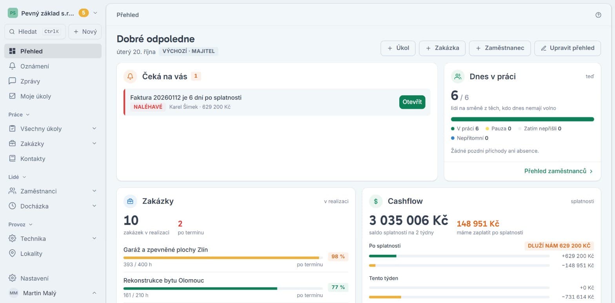Viewport: 615px width, 303px height.
Task: Expand Zaměstnanci submenu chevron in sidebar
Action: 94,191
